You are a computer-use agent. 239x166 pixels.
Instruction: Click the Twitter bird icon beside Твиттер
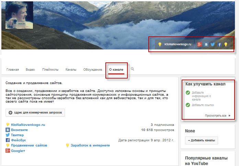[8, 135]
